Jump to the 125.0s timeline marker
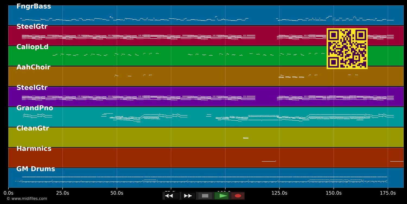The width and height of the screenshot is (407, 204). pos(279,193)
